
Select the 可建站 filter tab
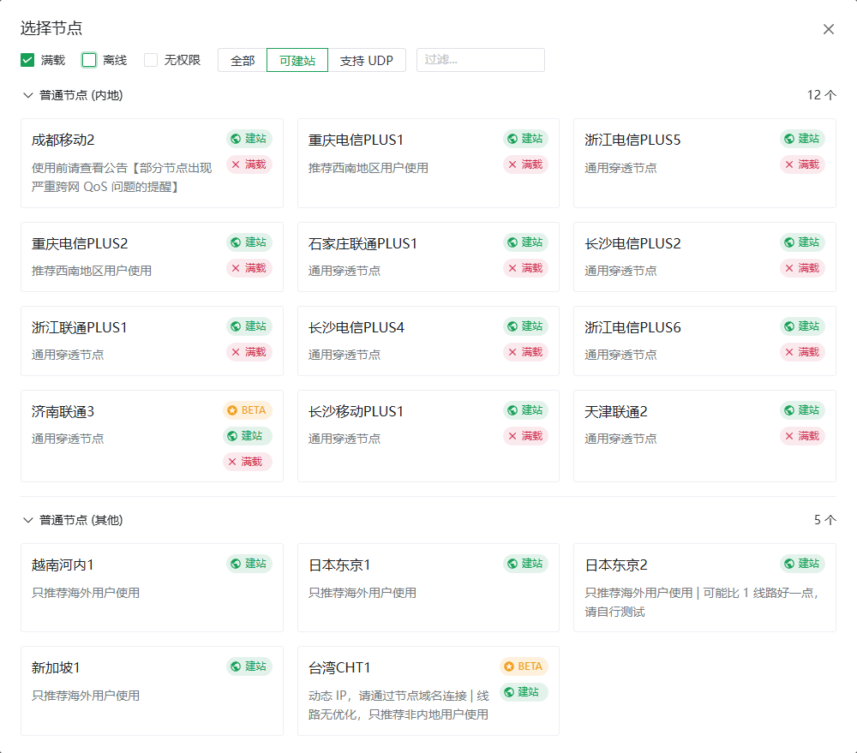[297, 60]
